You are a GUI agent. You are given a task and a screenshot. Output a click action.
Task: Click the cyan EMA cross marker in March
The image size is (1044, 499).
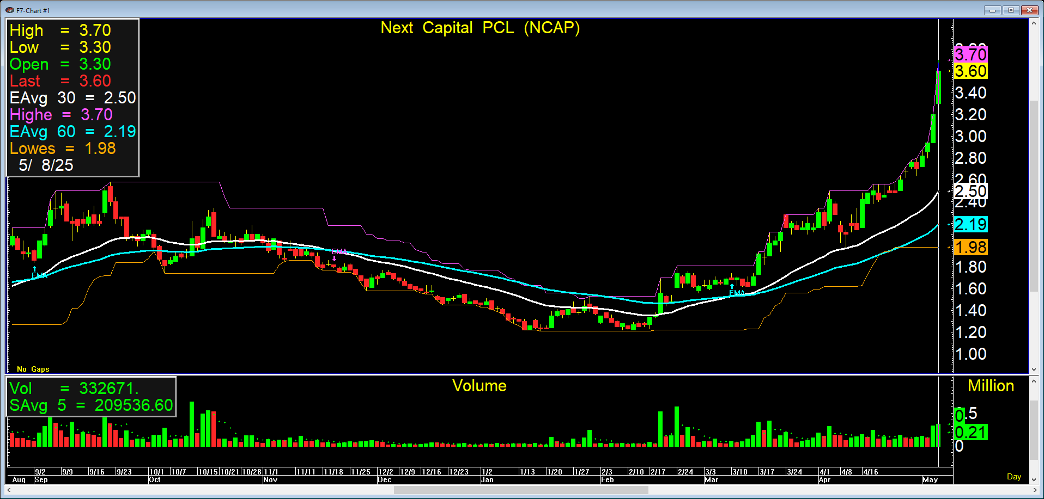point(736,290)
